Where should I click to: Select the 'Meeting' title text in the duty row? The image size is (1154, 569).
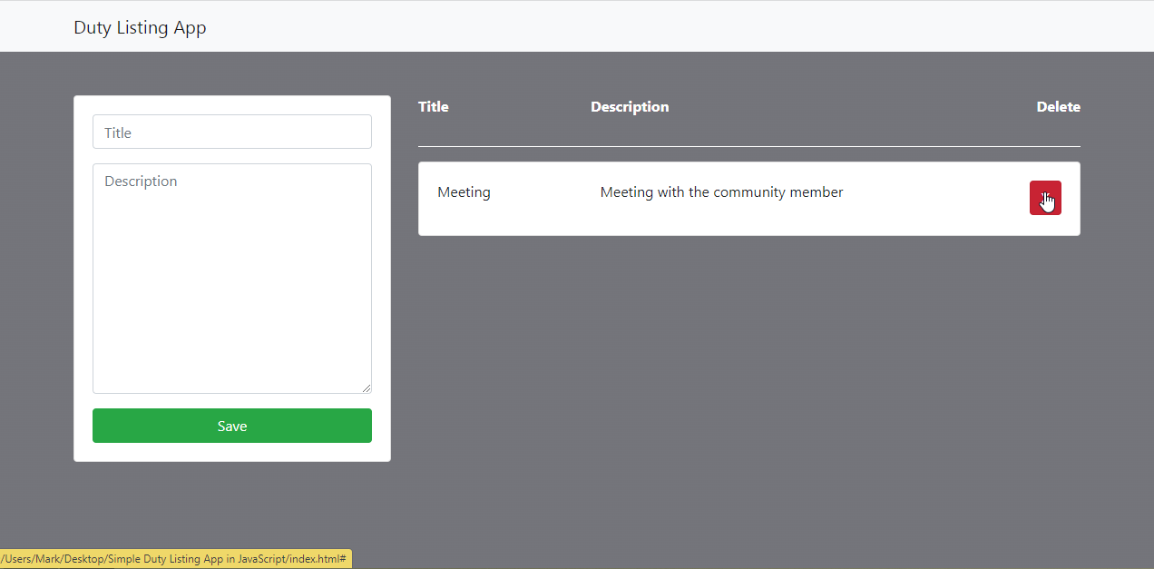point(464,192)
